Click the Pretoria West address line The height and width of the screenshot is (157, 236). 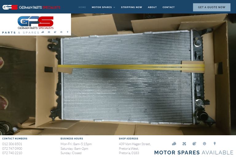point(129,148)
